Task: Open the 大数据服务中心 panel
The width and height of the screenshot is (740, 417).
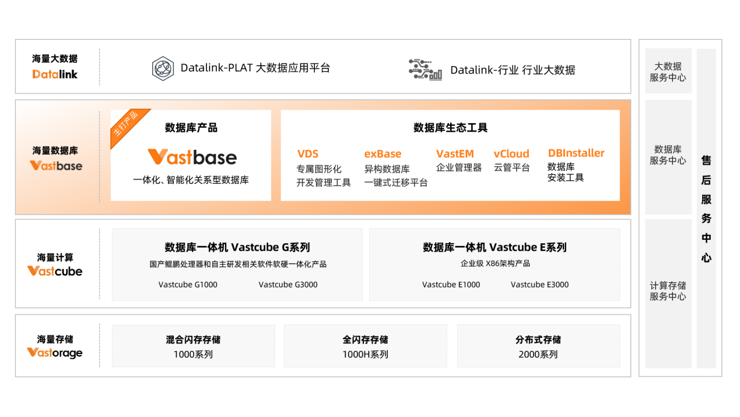Action: pos(668,72)
